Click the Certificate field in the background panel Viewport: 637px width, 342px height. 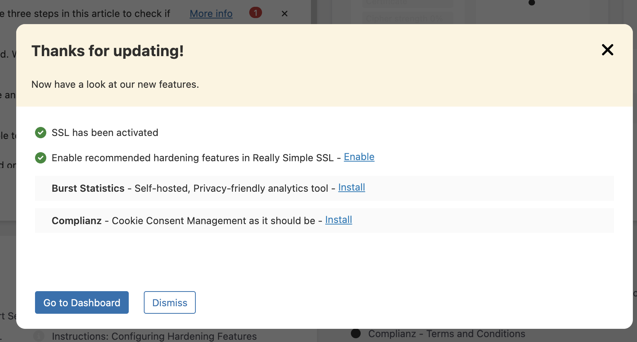pos(408,3)
